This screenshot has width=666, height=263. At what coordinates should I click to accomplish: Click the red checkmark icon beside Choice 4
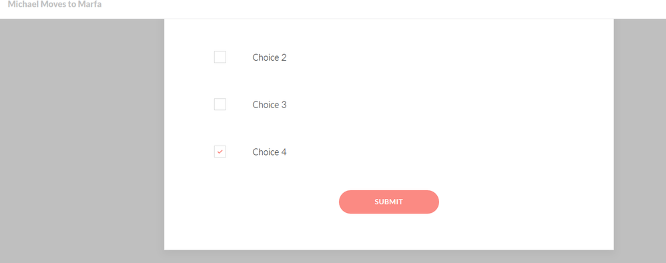(x=220, y=152)
